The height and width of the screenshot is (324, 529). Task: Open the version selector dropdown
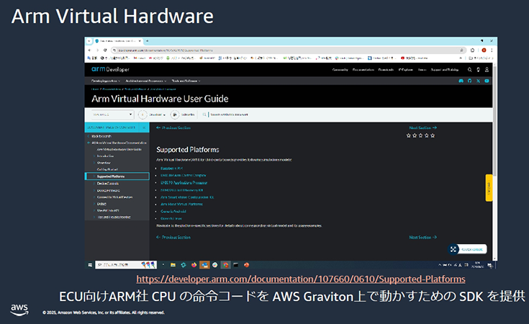pos(112,114)
